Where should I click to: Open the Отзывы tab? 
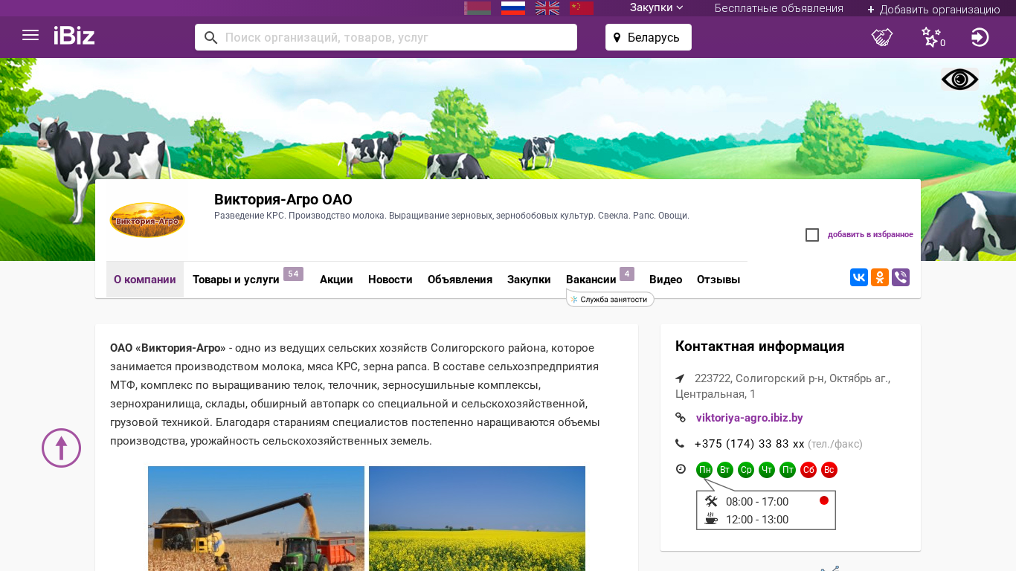pyautogui.click(x=718, y=280)
